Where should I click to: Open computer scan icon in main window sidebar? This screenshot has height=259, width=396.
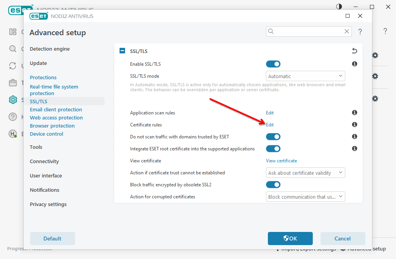pos(13,49)
